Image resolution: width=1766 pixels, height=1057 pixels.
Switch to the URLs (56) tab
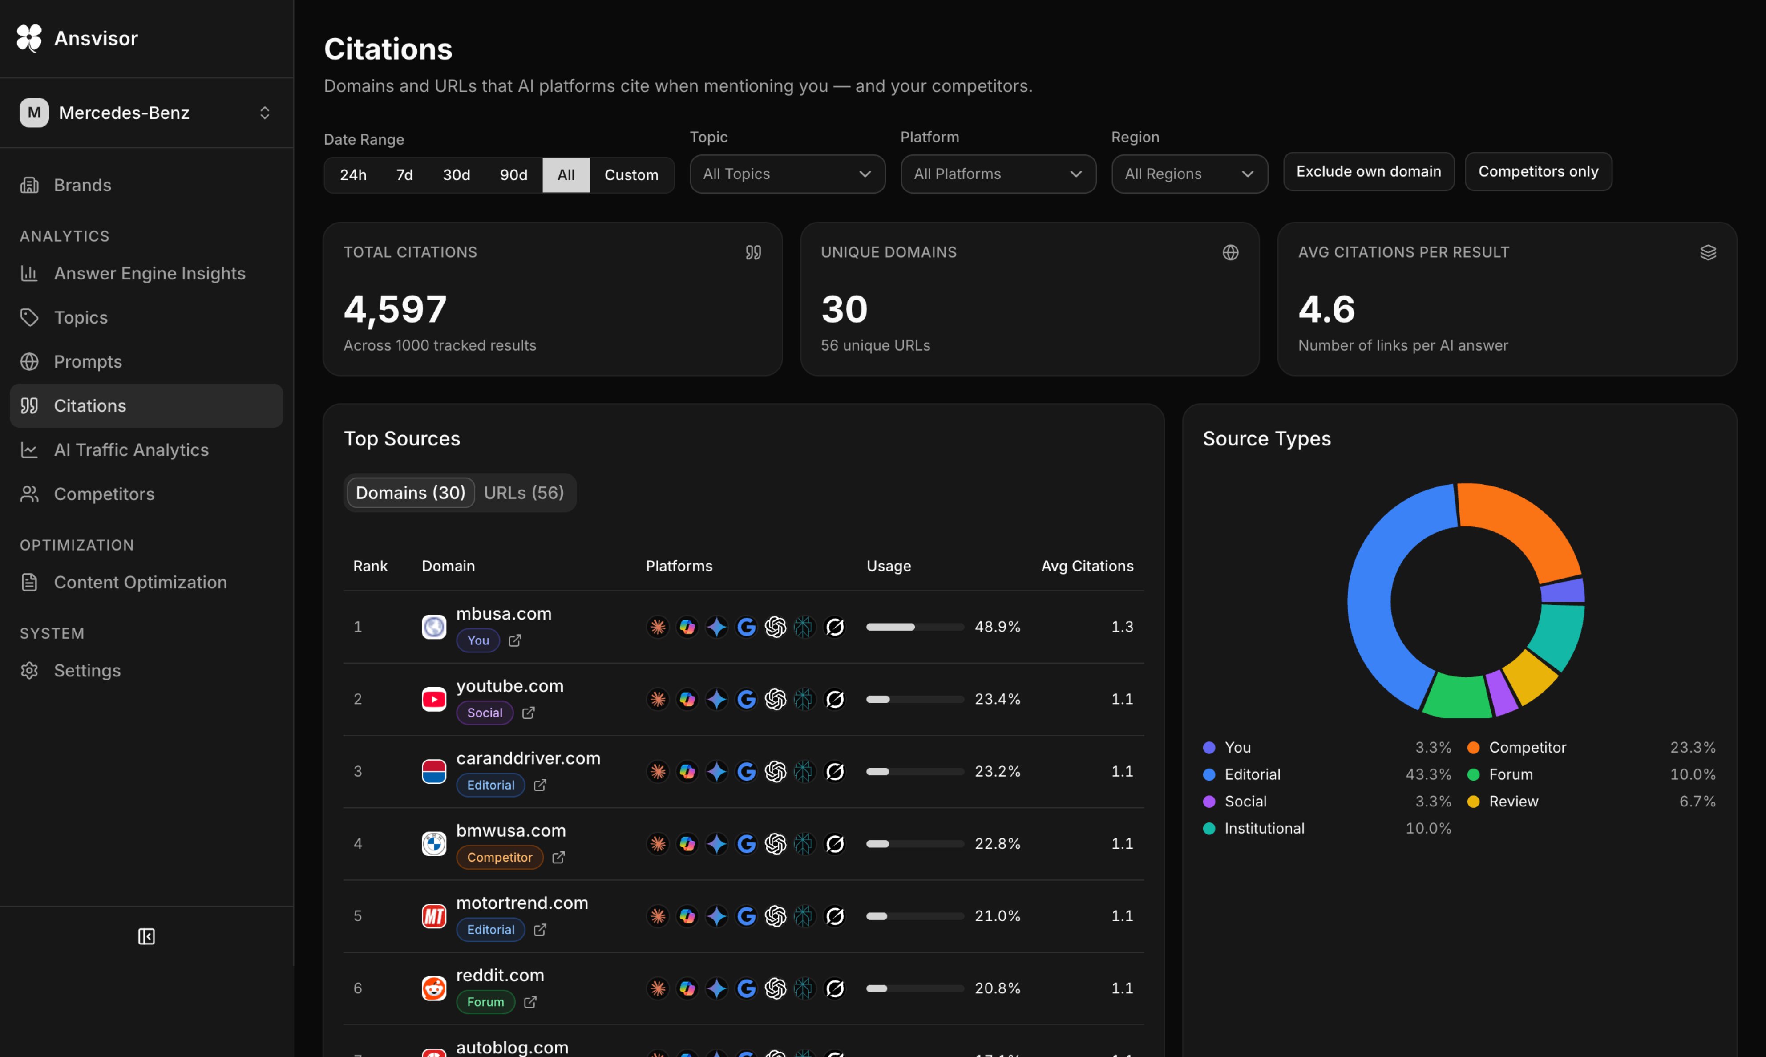pos(524,493)
